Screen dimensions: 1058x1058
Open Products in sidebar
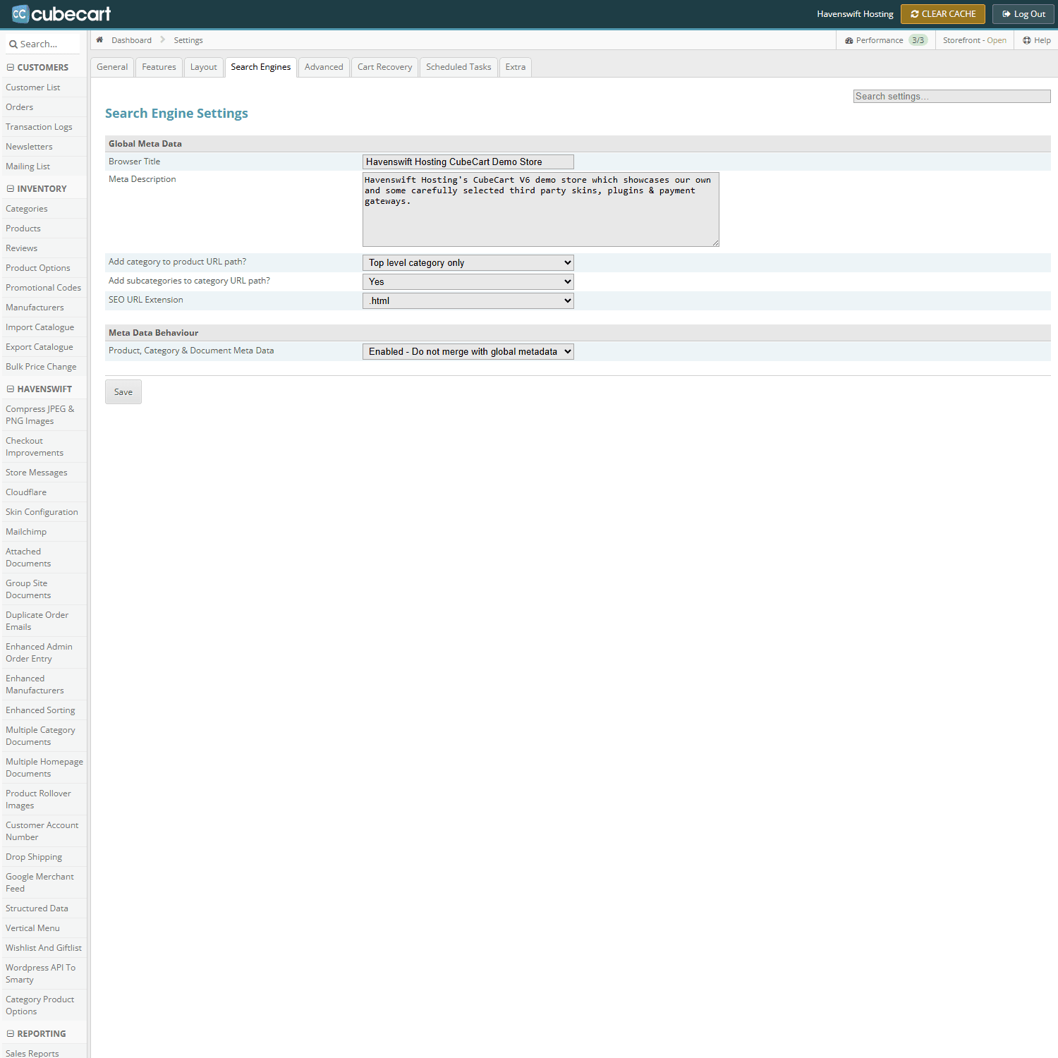coord(23,229)
